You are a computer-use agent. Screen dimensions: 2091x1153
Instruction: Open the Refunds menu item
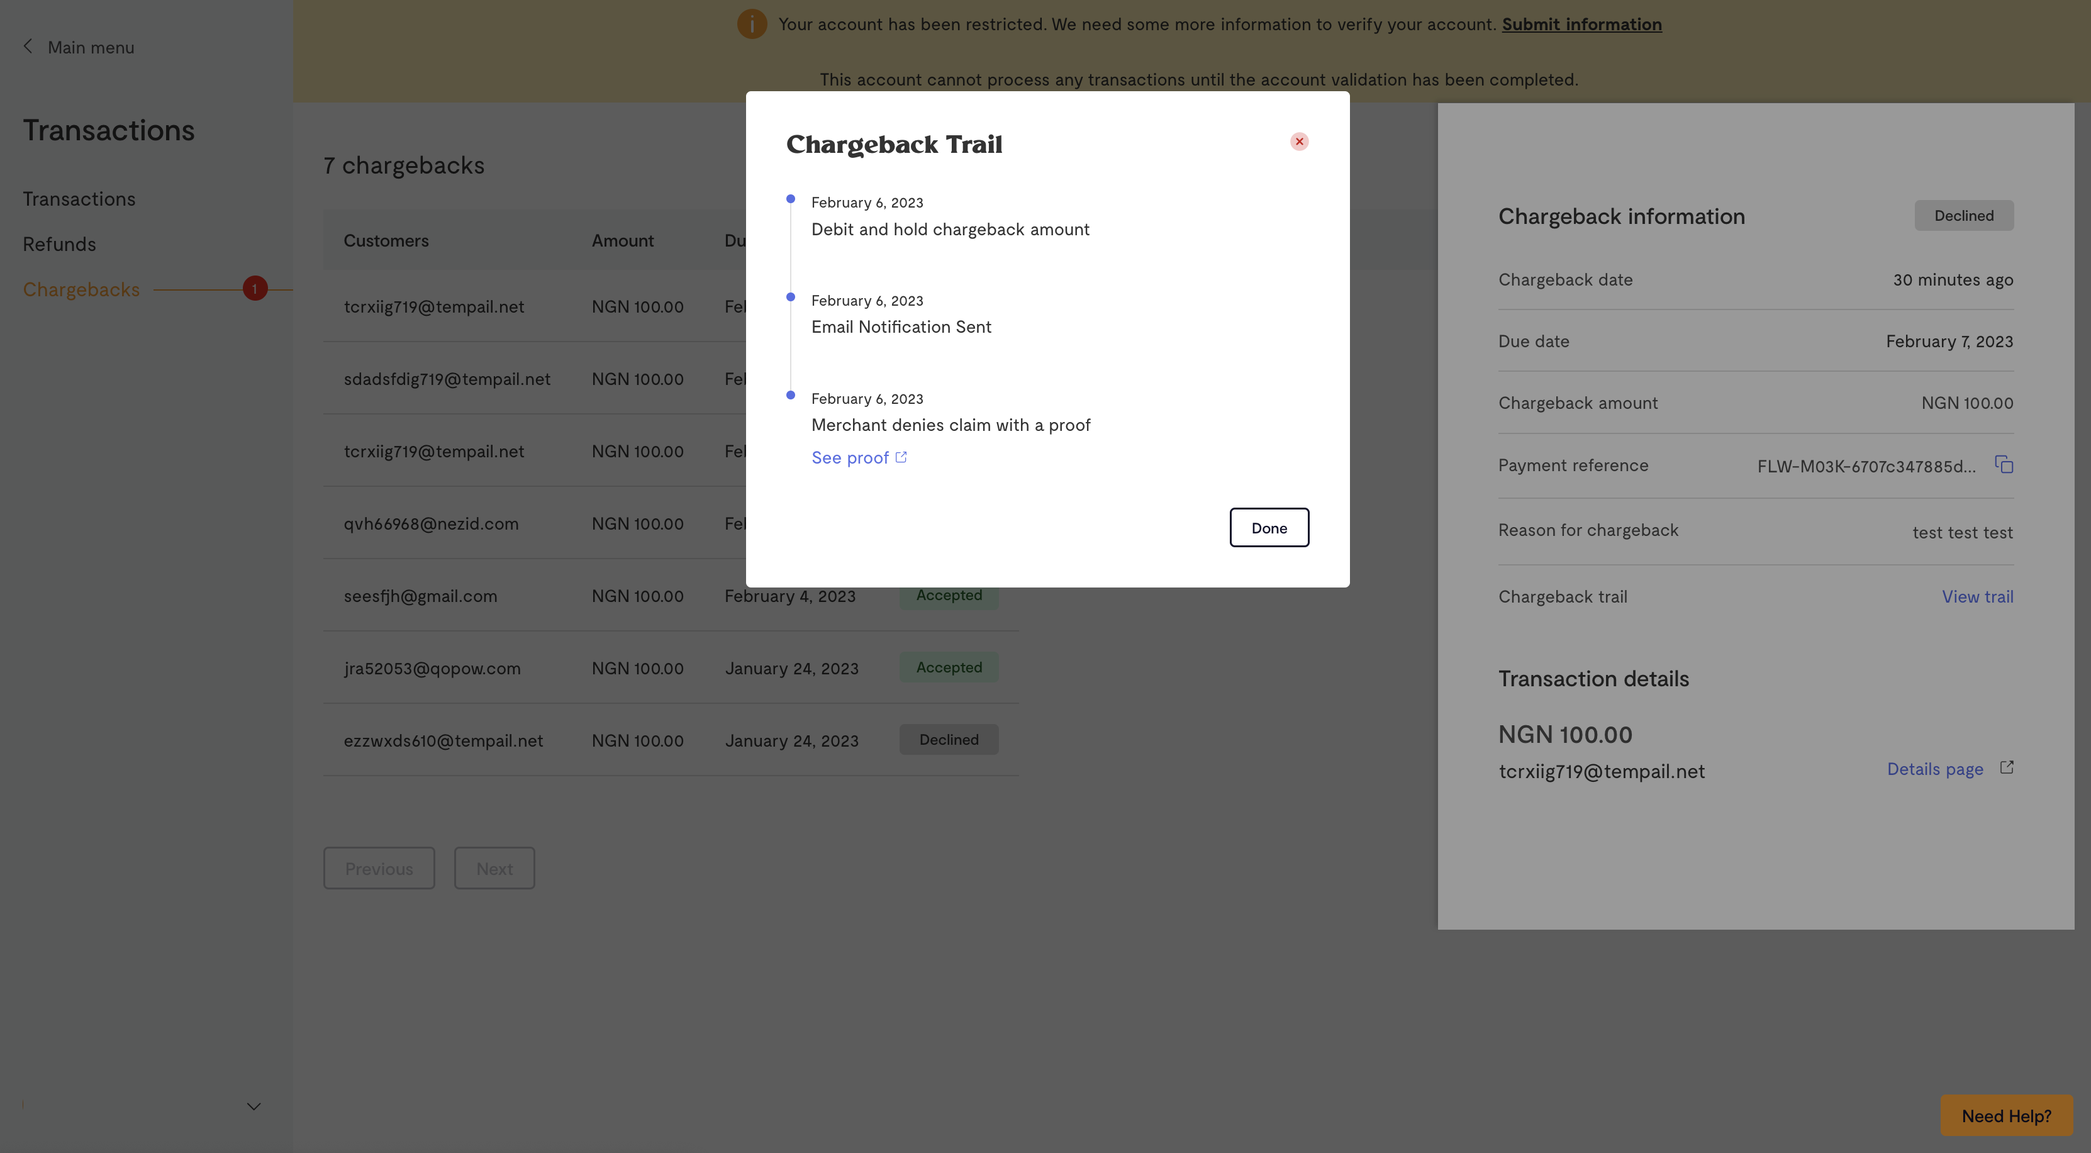coord(59,245)
